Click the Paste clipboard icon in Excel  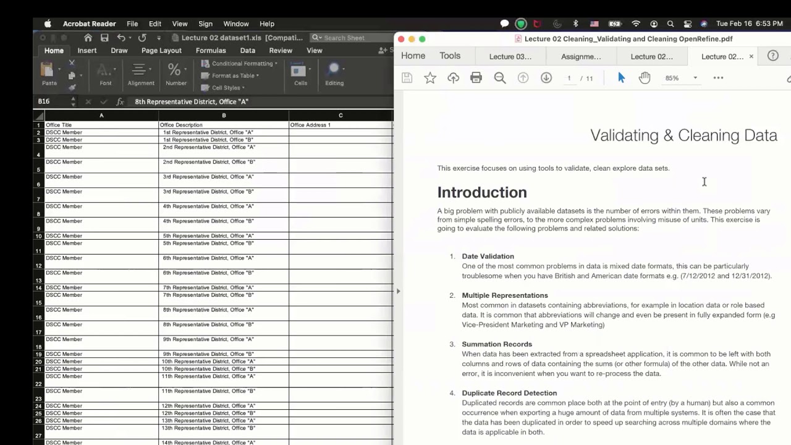click(48, 70)
